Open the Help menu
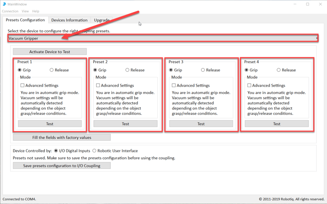This screenshot has height=204, width=327. [x=36, y=11]
